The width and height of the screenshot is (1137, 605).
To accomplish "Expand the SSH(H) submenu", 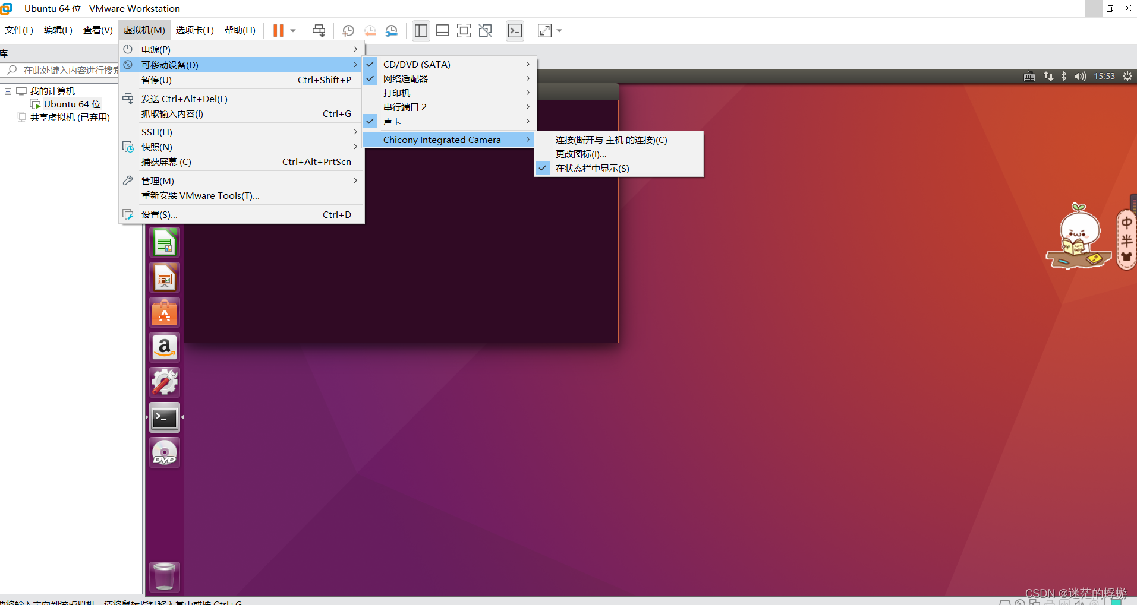I will point(242,132).
